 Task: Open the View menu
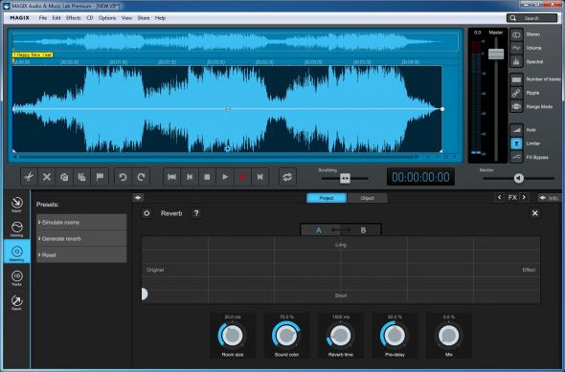coord(126,18)
